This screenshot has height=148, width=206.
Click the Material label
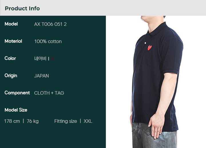(13, 41)
